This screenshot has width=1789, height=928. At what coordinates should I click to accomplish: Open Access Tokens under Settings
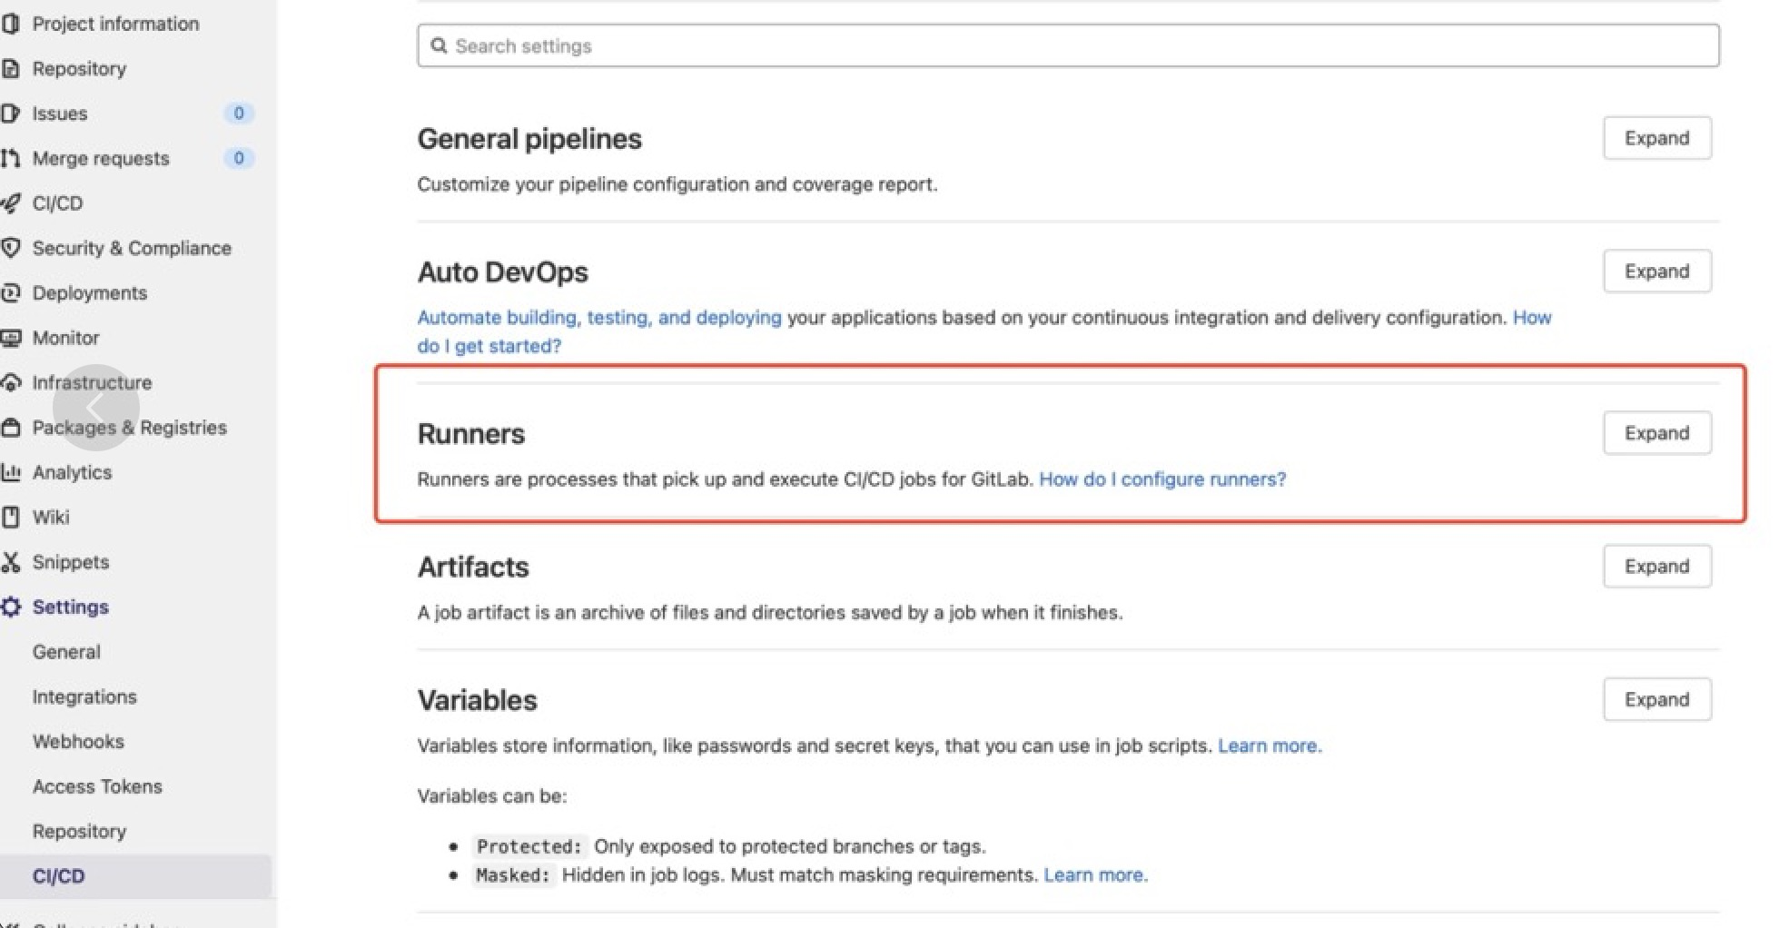click(x=97, y=786)
